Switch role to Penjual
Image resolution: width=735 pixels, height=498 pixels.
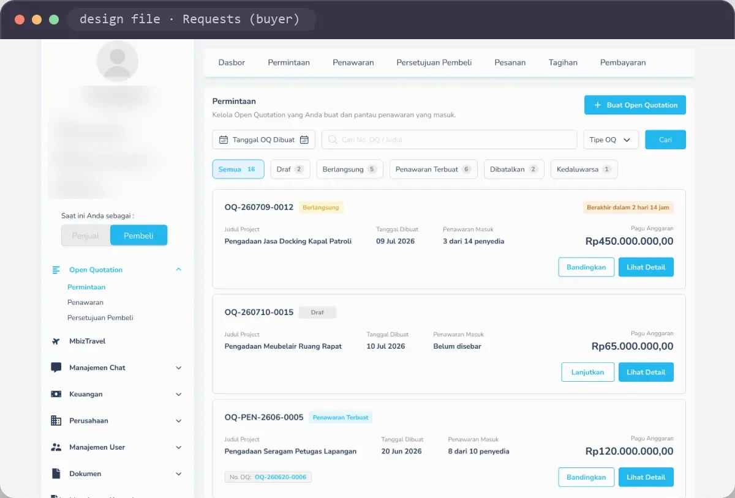(x=86, y=236)
